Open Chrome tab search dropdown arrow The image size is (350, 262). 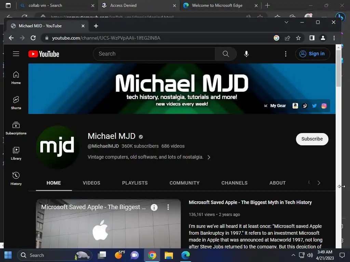[286, 22]
